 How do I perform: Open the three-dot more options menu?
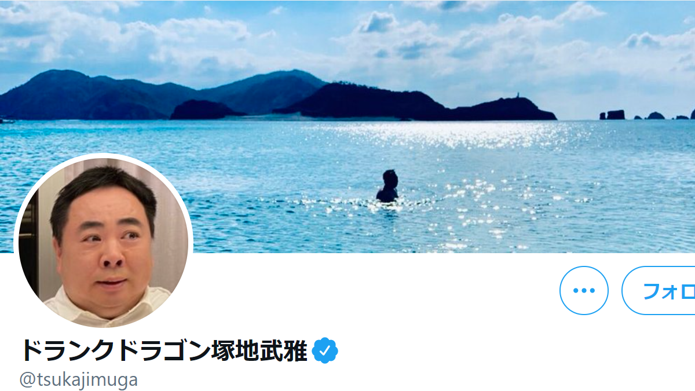click(584, 290)
